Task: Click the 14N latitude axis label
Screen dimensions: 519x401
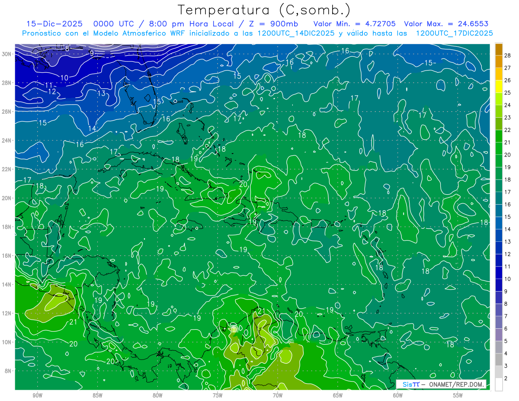Action: tap(6, 284)
